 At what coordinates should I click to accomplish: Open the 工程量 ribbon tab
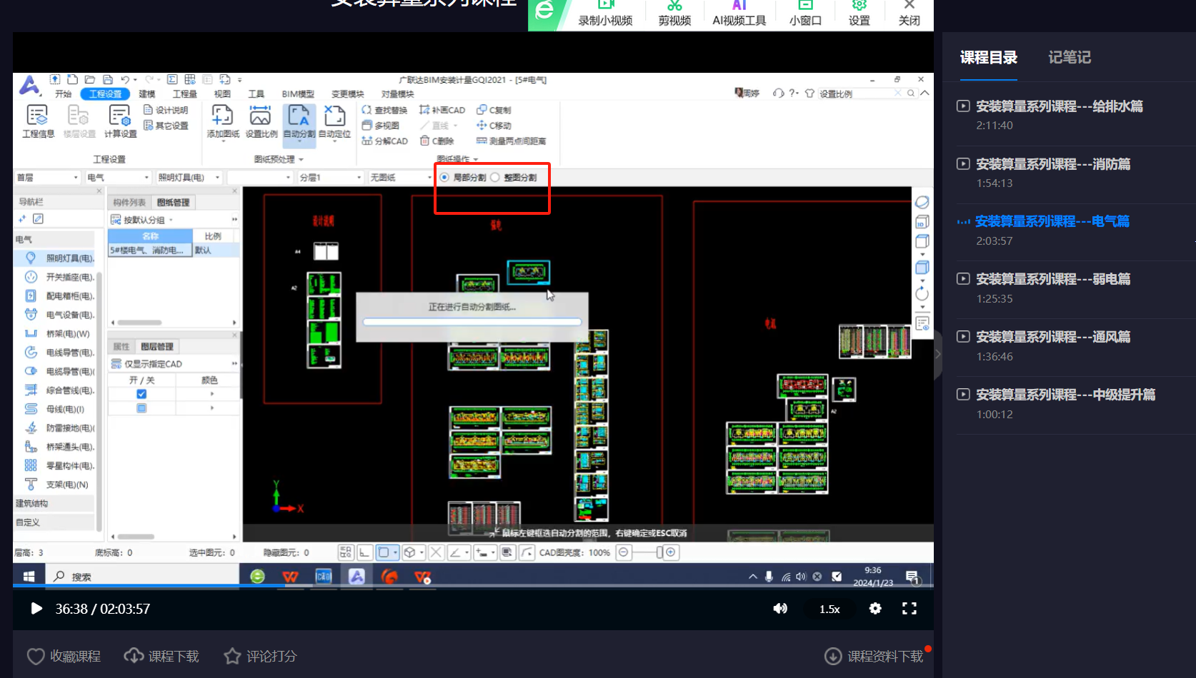(x=185, y=94)
